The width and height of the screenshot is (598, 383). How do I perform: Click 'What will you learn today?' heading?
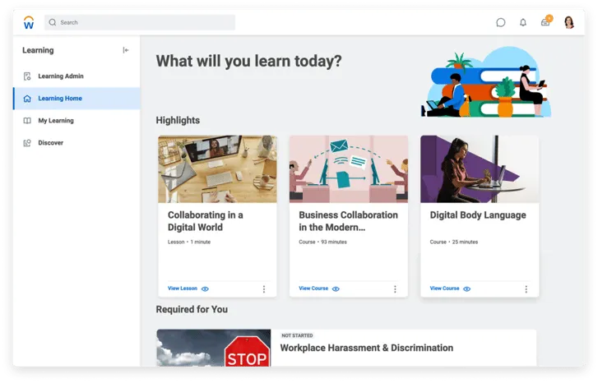coord(248,62)
